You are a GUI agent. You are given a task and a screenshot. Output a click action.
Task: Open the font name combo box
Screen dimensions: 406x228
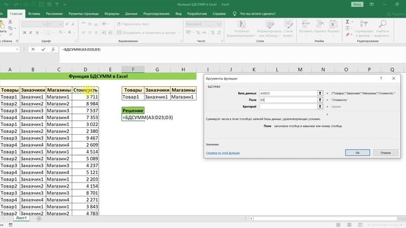tap(34, 24)
